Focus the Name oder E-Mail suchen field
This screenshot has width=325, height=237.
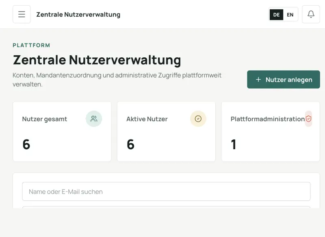166,191
